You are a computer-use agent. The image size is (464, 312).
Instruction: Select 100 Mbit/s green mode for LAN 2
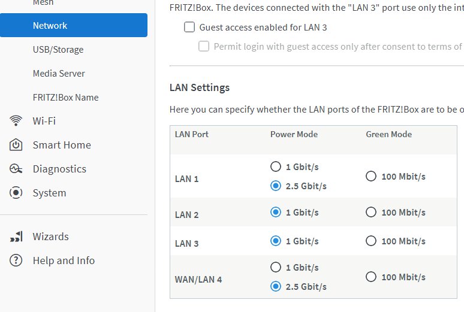[371, 213]
